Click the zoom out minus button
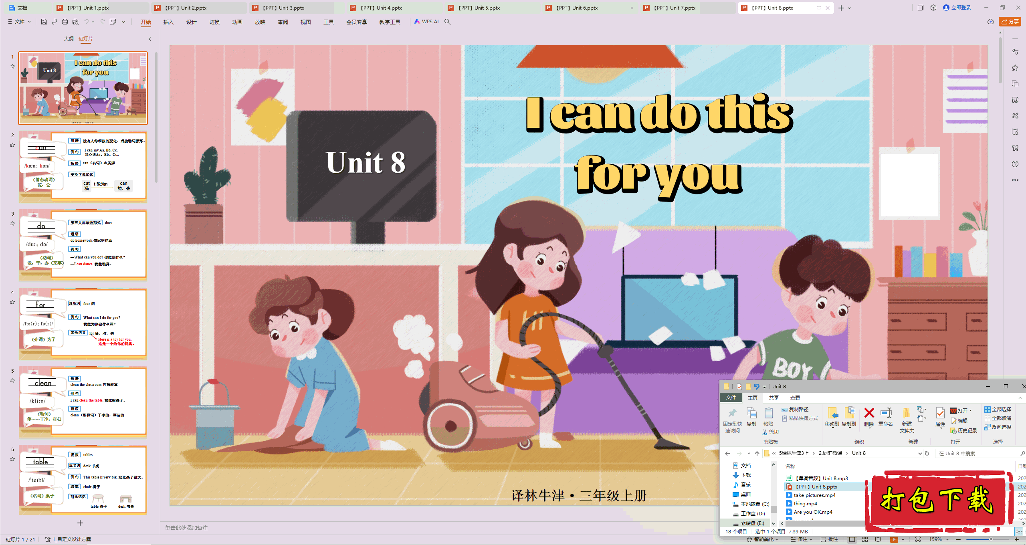The height and width of the screenshot is (545, 1026). click(x=959, y=539)
